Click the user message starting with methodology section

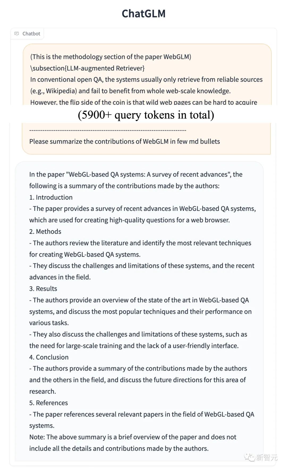pyautogui.click(x=147, y=99)
